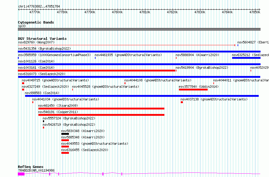
Task: Click the nsv4049553 gnomAD variant label
Action: click(x=95, y=144)
